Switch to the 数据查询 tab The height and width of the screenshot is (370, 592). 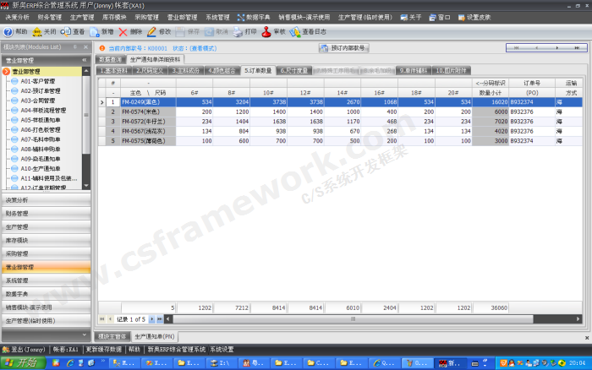click(111, 60)
